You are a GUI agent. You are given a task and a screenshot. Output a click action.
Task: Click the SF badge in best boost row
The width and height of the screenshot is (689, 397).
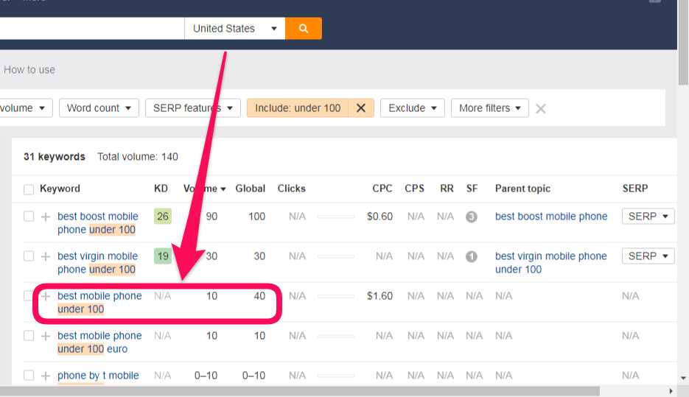(x=471, y=217)
